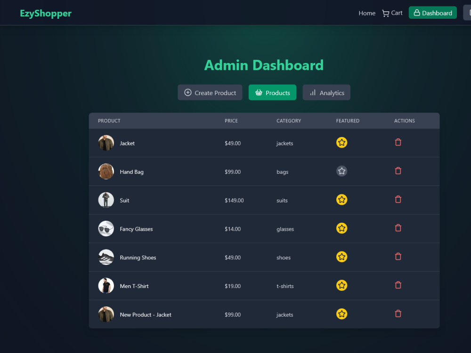Click the bags category cell
The height and width of the screenshot is (353, 471).
pyautogui.click(x=282, y=172)
